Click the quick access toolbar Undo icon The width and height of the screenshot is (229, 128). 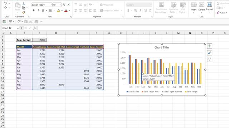coord(10,22)
